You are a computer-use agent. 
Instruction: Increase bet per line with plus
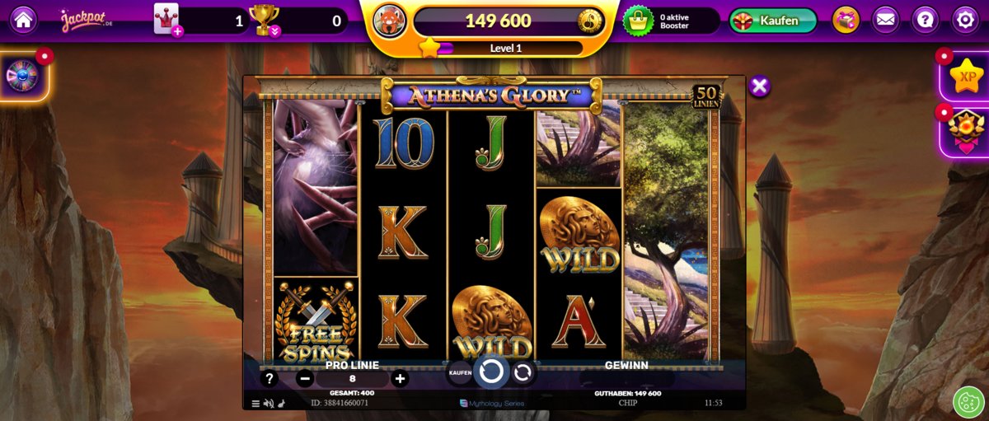(x=401, y=379)
